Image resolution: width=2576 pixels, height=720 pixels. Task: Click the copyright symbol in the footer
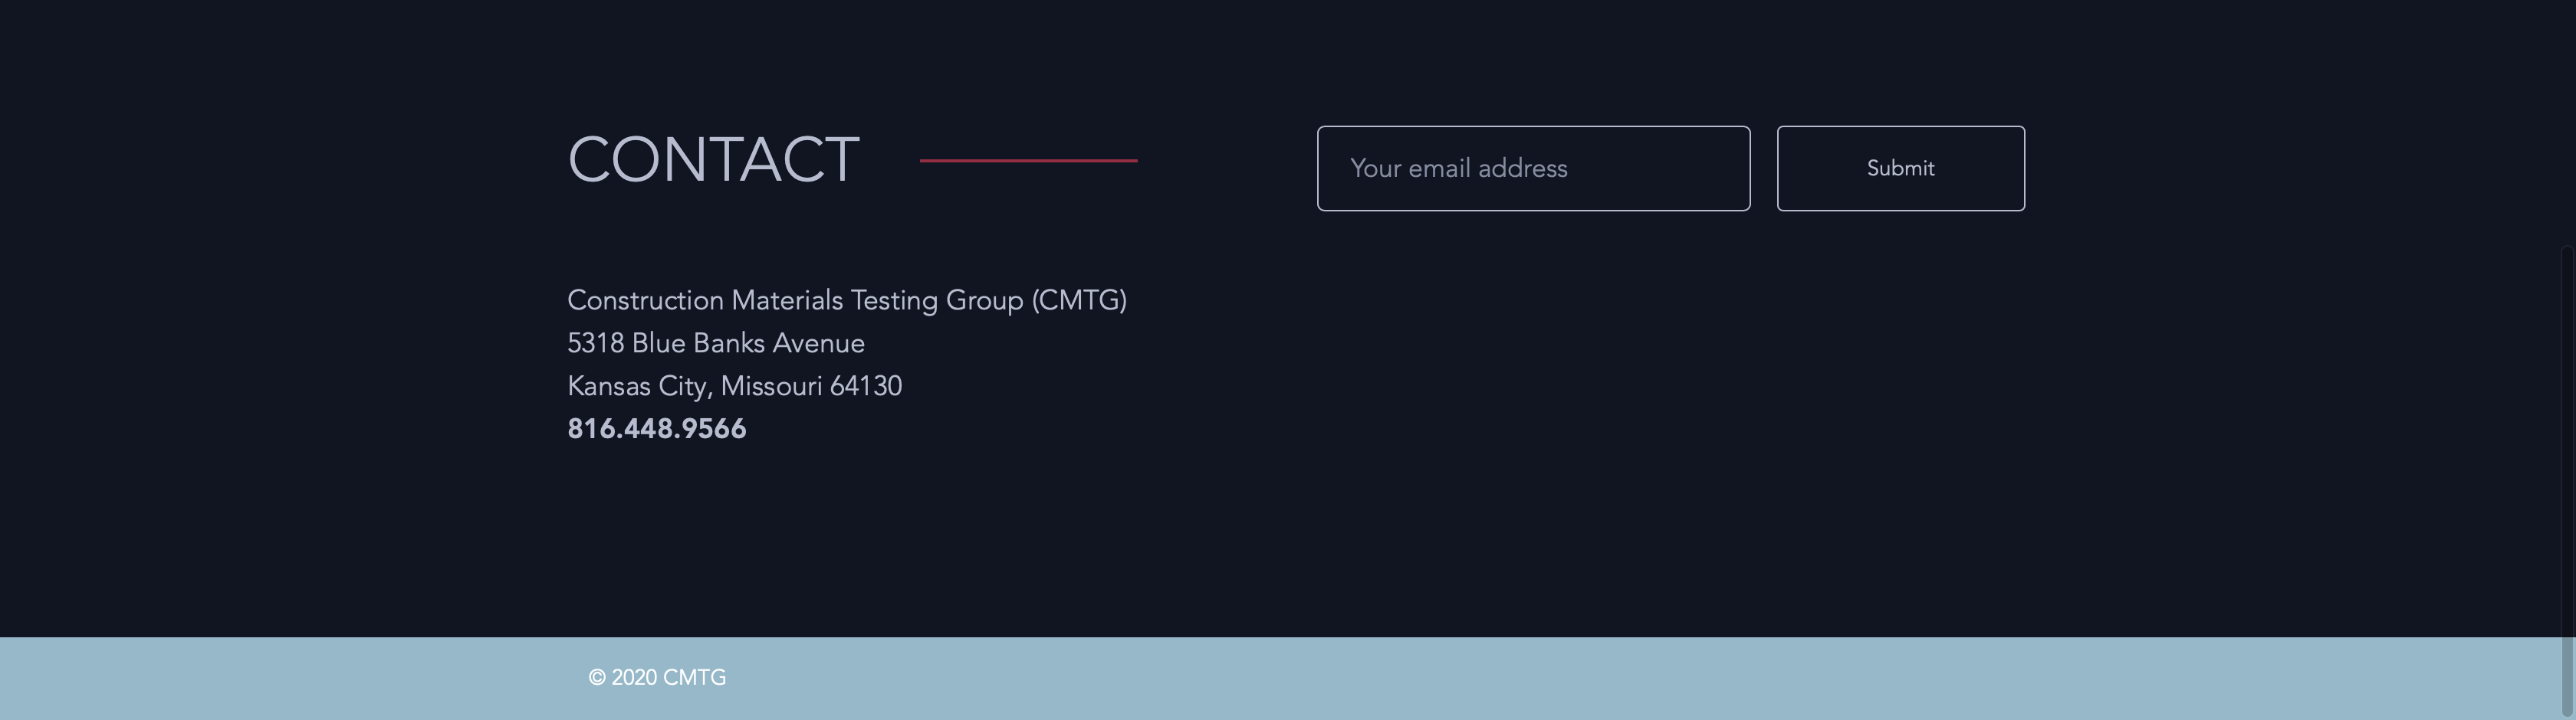[x=597, y=677]
